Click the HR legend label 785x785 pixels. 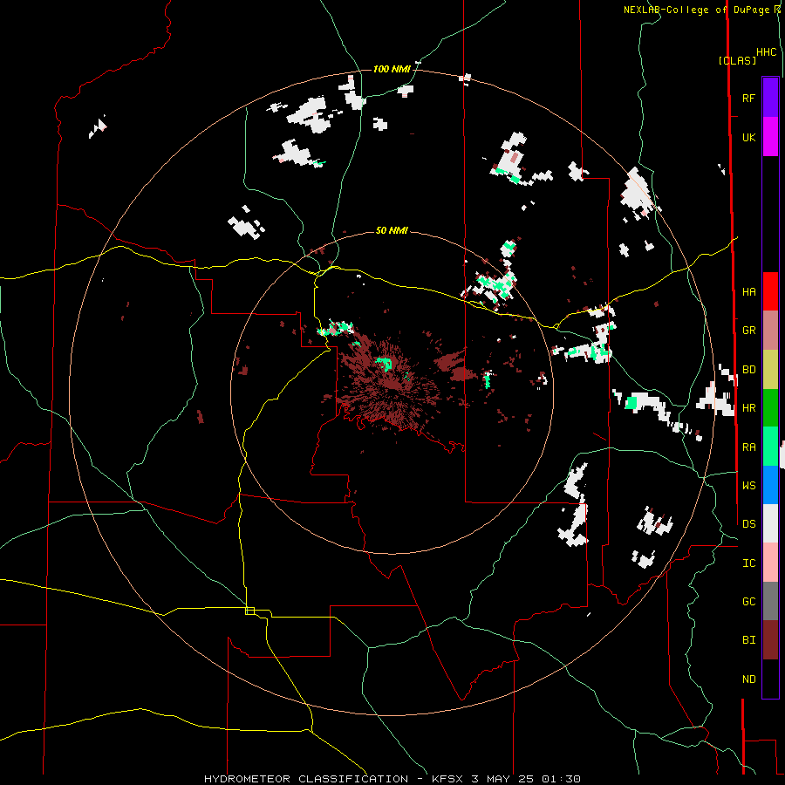[x=748, y=408]
